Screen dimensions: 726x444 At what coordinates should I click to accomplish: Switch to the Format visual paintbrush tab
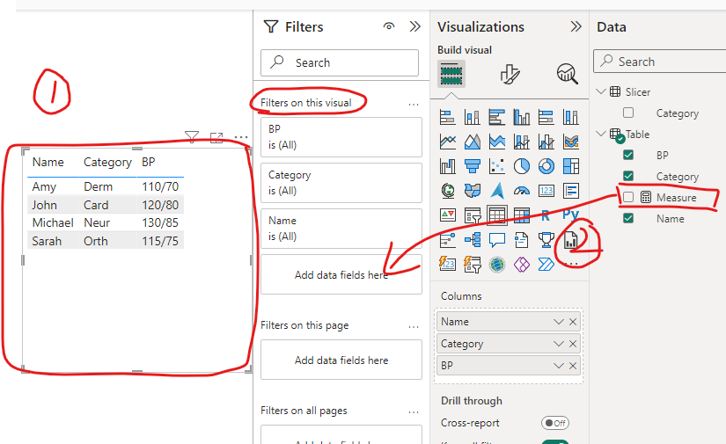[x=510, y=74]
